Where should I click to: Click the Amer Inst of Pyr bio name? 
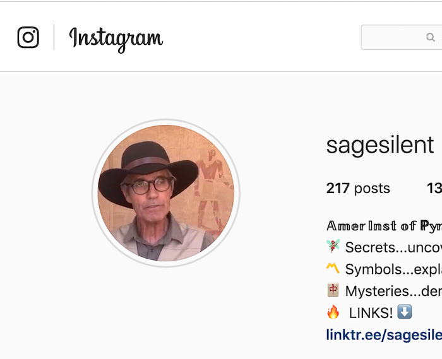pyautogui.click(x=384, y=226)
